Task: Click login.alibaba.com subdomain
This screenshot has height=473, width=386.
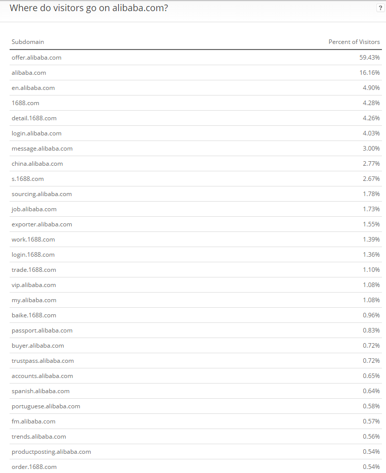Action: coord(36,133)
